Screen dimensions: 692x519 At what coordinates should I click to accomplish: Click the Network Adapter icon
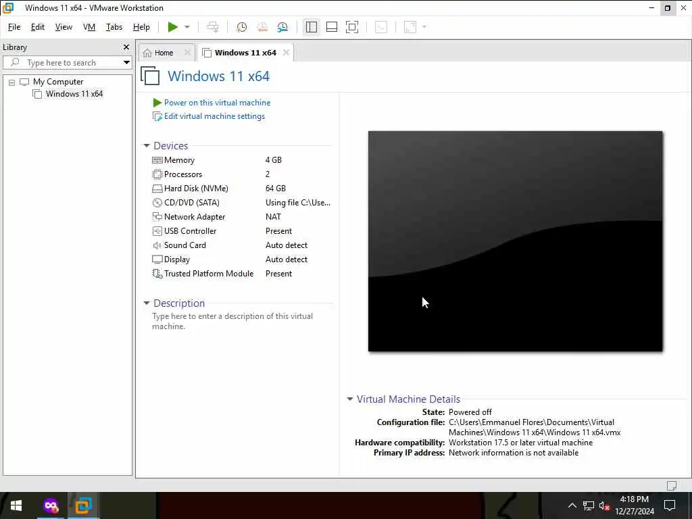[157, 217]
